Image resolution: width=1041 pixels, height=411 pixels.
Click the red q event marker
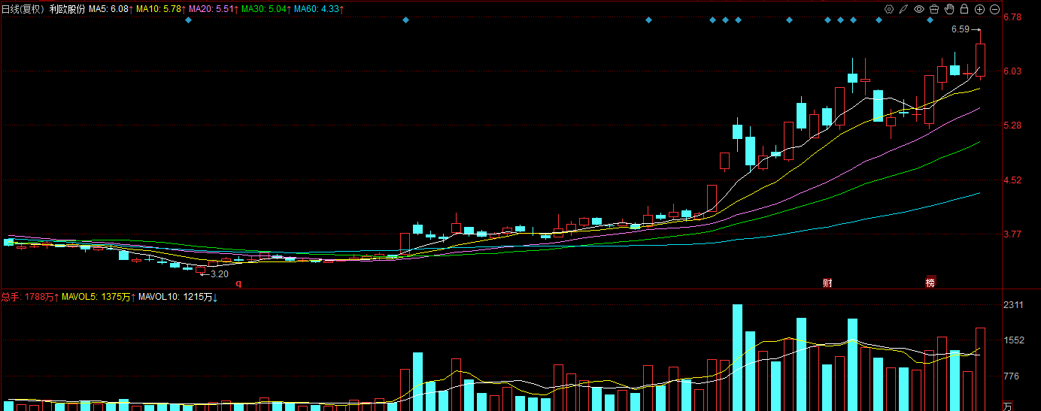[x=239, y=283]
